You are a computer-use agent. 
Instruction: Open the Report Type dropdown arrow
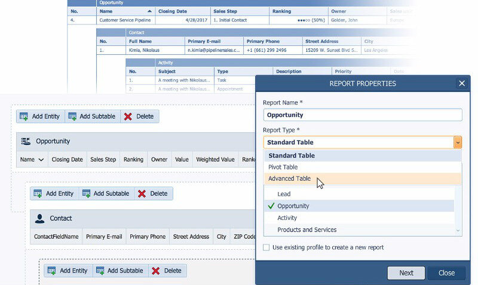point(457,142)
